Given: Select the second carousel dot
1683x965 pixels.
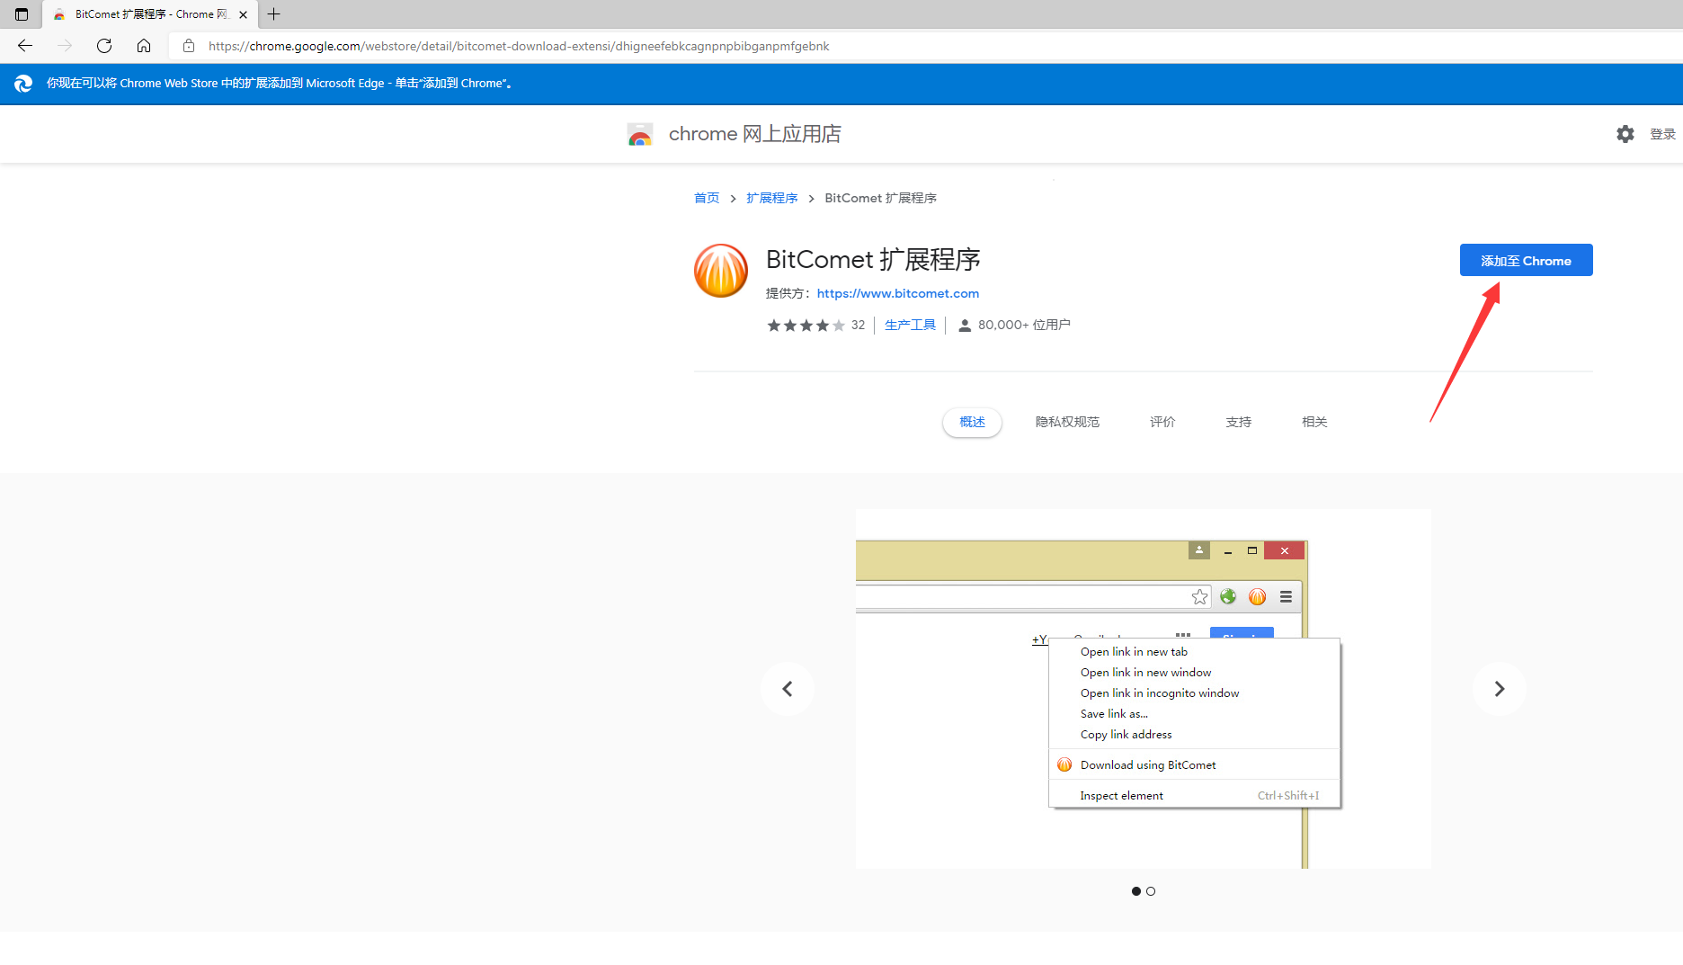Looking at the screenshot, I should click(1151, 891).
